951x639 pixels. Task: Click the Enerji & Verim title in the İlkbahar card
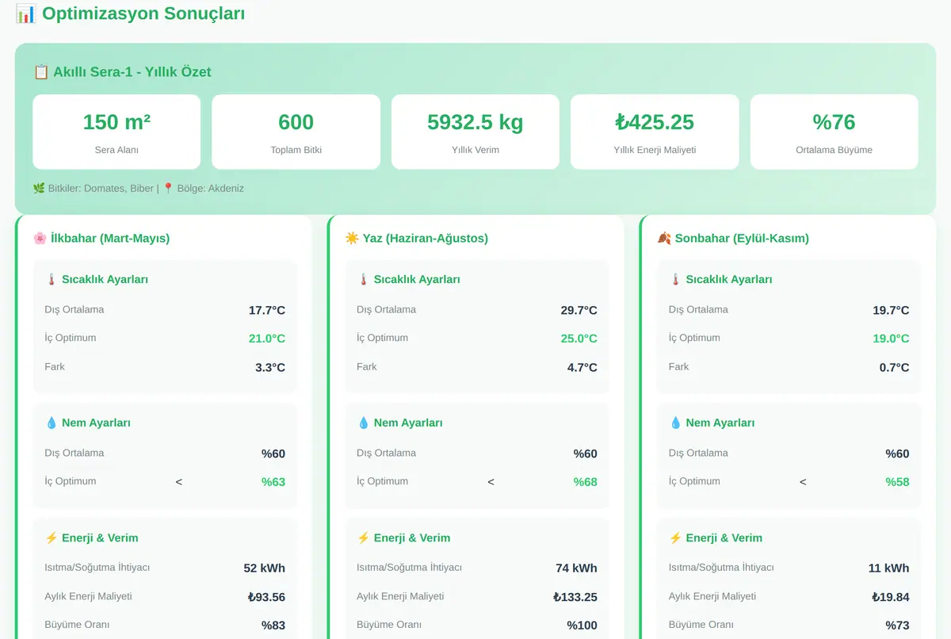pos(100,538)
